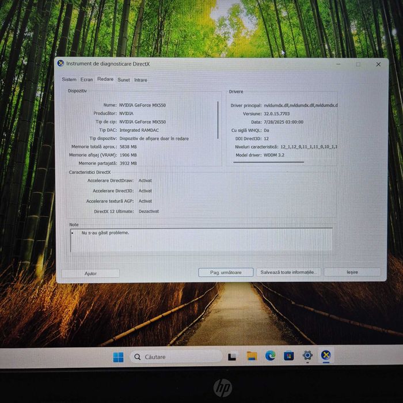Select the Driver principal nvldumdx.dll value
403x403 pixels.
301,105
